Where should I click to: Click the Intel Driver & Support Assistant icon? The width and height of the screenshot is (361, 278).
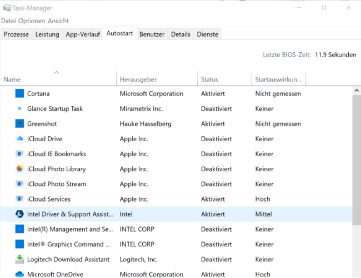point(19,214)
